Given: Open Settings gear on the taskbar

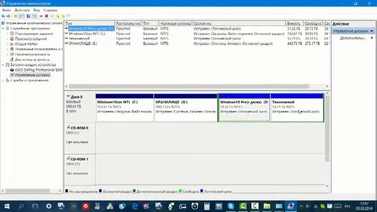Looking at the screenshot, I should pyautogui.click(x=49, y=206).
